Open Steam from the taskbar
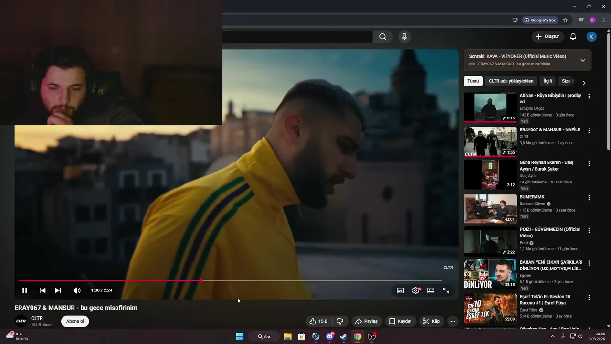 click(344, 336)
